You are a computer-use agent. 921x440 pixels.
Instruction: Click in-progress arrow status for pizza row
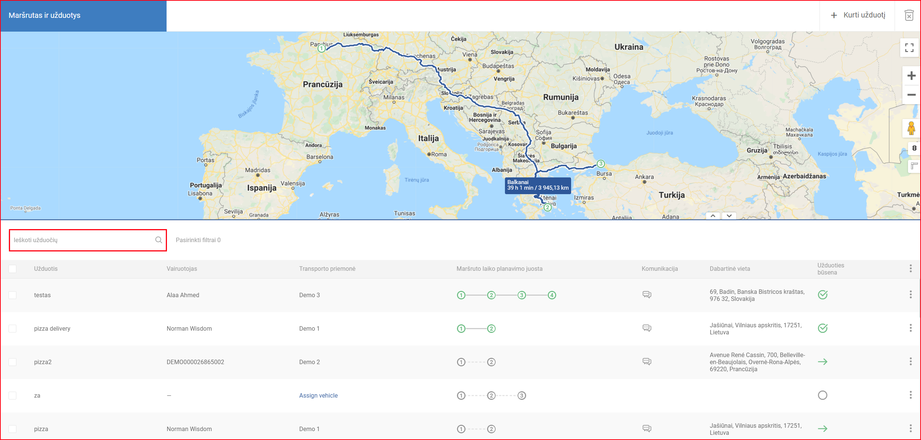[x=823, y=428]
